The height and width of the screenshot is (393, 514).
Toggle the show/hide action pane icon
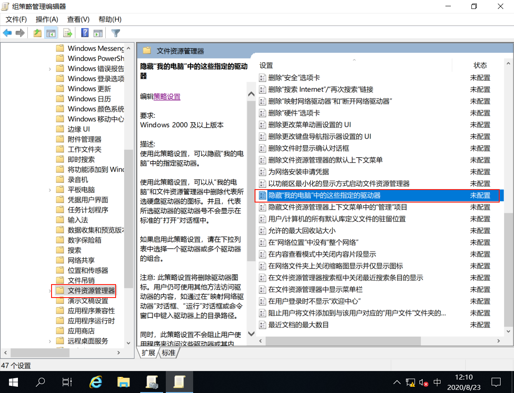[98, 33]
